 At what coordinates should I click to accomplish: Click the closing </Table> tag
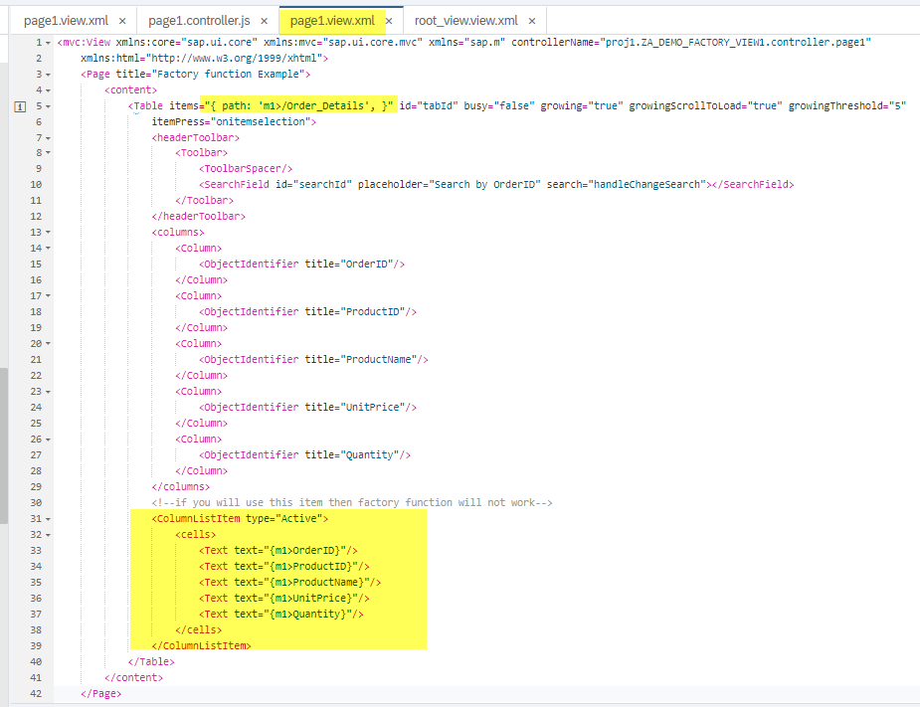(x=151, y=661)
